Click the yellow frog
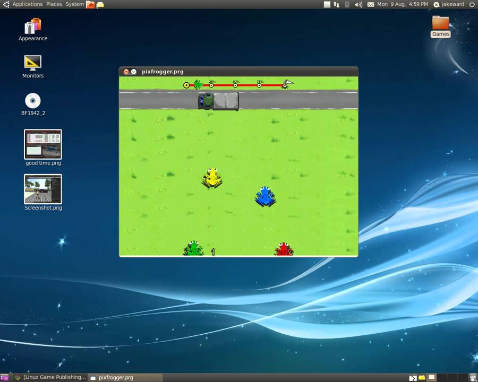 tap(212, 178)
